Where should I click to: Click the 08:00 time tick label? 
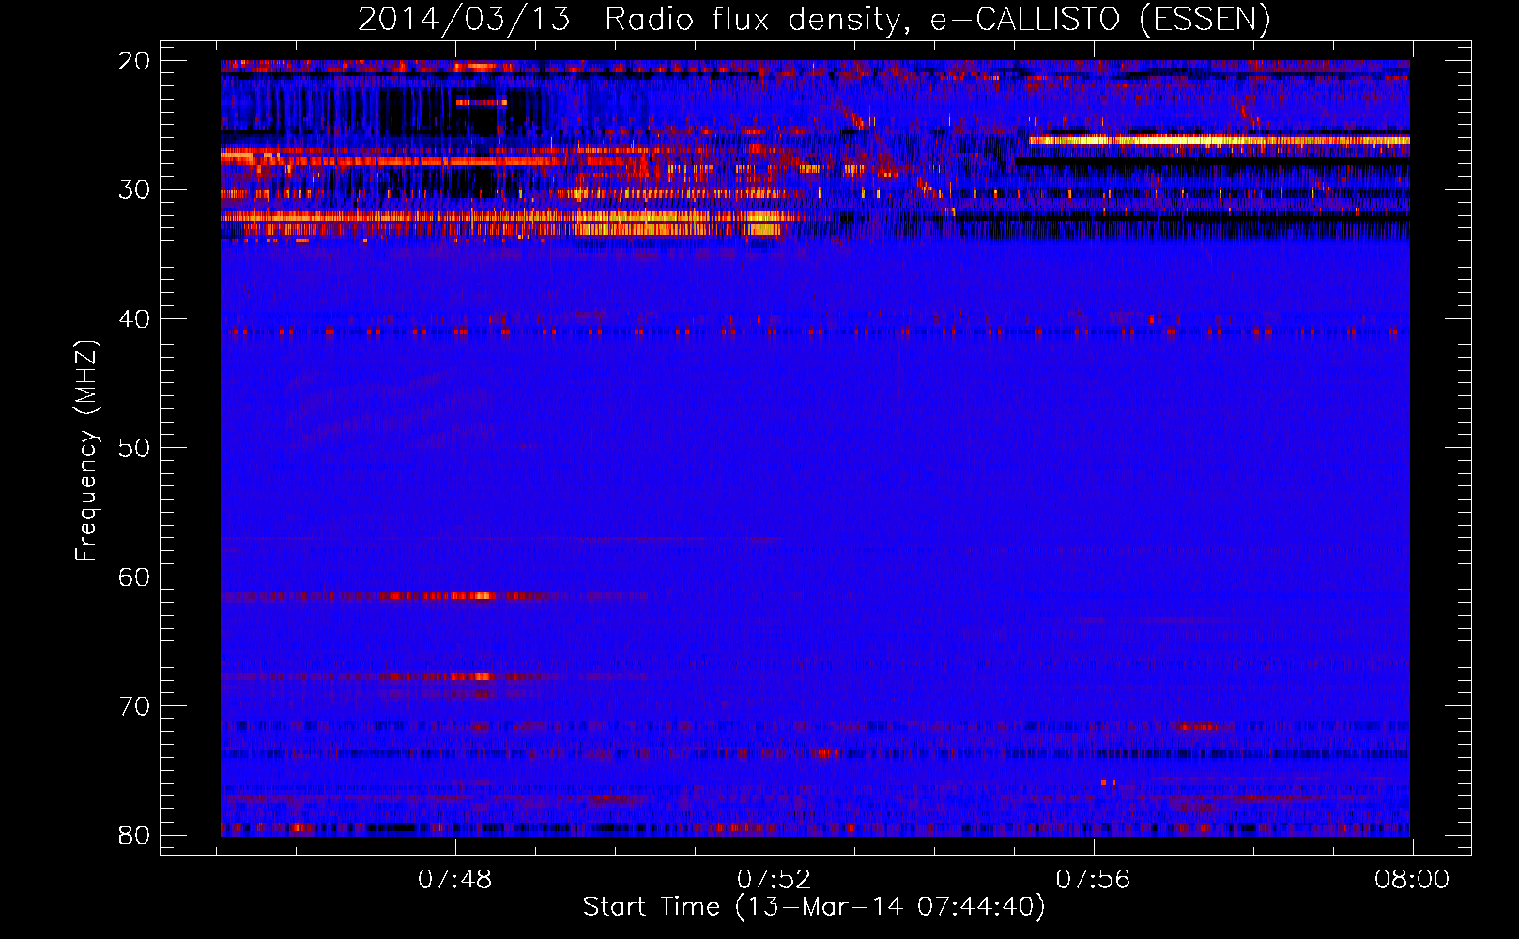pos(1412,880)
